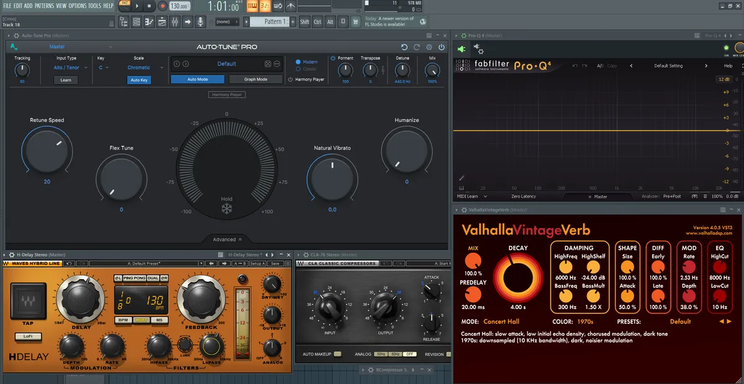Go to the previous Auto-Tune preset

pos(177,64)
